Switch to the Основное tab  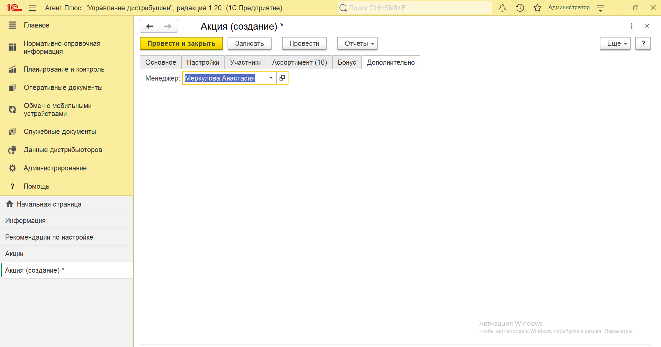coord(161,62)
